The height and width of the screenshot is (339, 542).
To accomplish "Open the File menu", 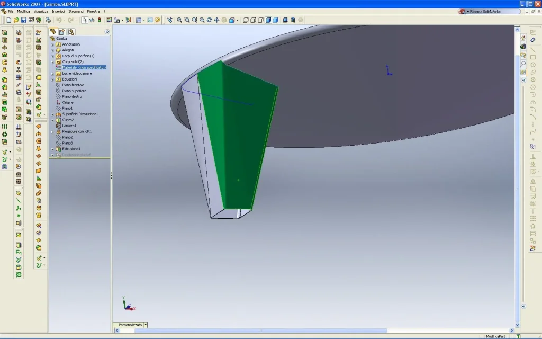I will click(x=11, y=12).
